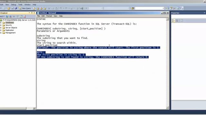The width and height of the screenshot is (206, 115).
Task: Click the 'Parameters or Arguments' line in Notepad
Action: pos(53,31)
